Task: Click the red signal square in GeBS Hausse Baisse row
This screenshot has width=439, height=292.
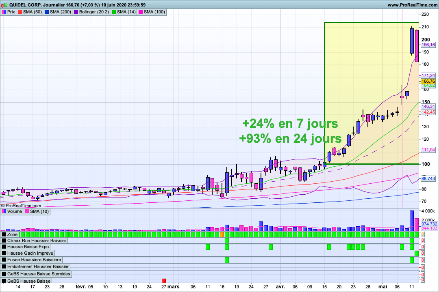Action: coord(164,280)
